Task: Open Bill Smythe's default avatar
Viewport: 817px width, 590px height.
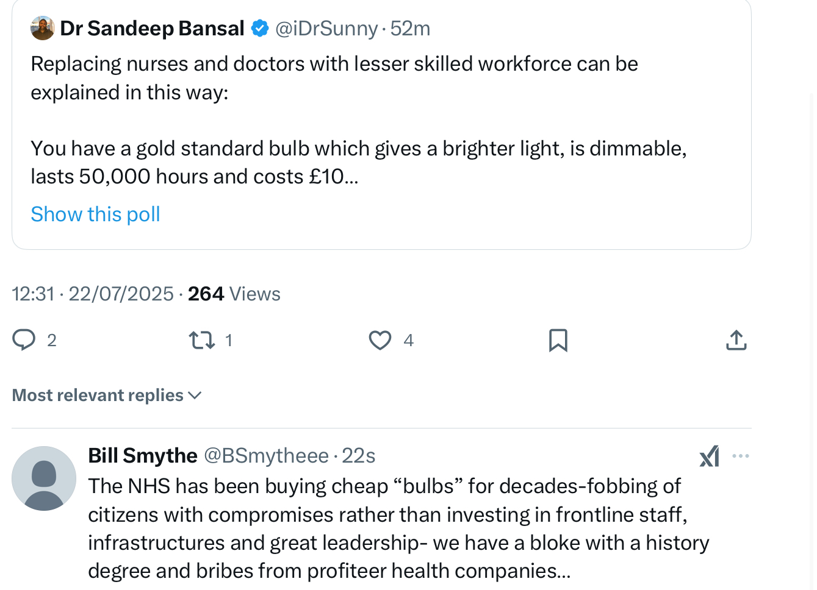Action: pos(44,478)
